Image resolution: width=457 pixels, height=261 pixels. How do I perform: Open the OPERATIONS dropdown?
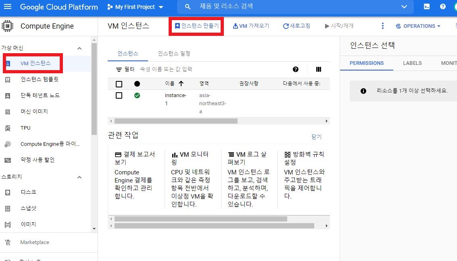point(418,26)
